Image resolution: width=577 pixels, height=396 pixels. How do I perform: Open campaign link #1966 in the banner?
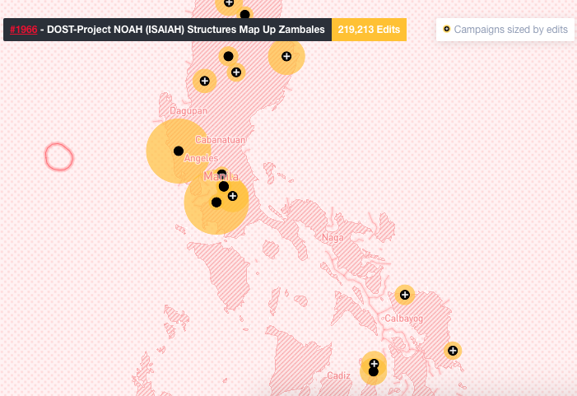[23, 30]
